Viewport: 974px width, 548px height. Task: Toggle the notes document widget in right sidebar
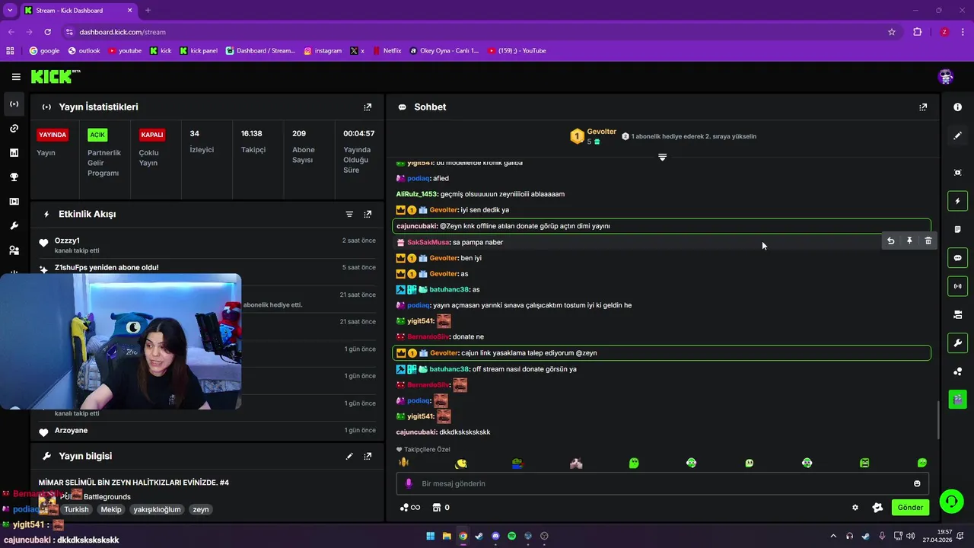pyautogui.click(x=957, y=229)
